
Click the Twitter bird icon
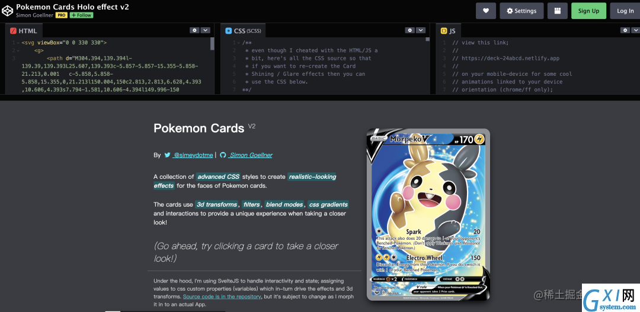[x=167, y=155]
